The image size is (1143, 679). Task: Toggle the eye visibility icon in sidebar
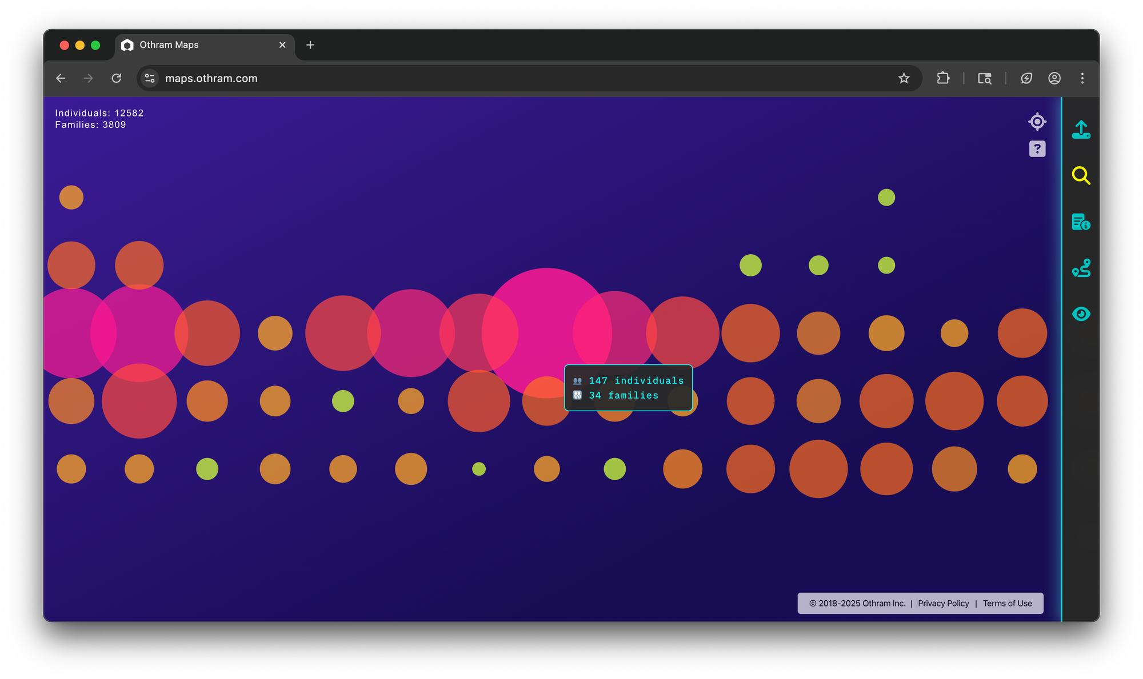[1081, 314]
